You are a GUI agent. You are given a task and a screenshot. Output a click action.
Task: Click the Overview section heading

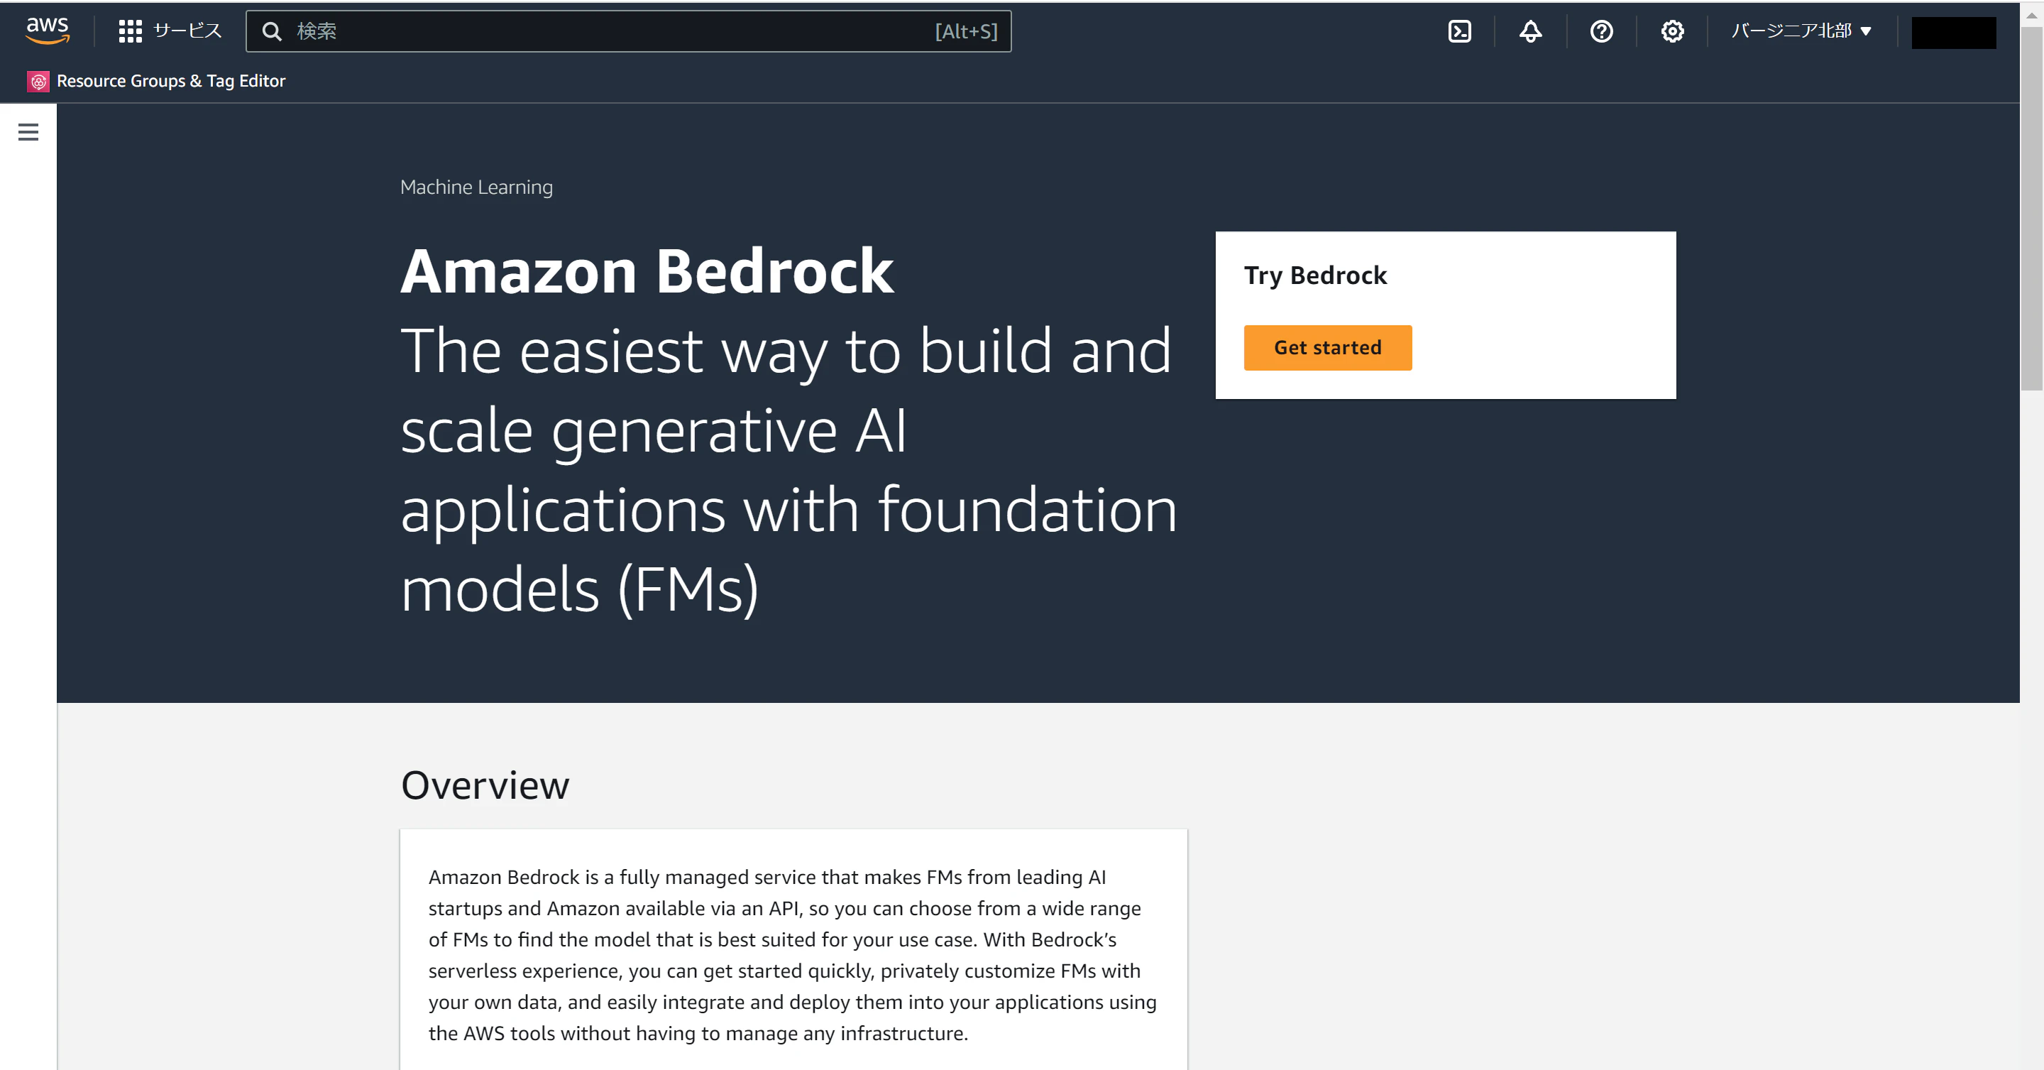(485, 785)
